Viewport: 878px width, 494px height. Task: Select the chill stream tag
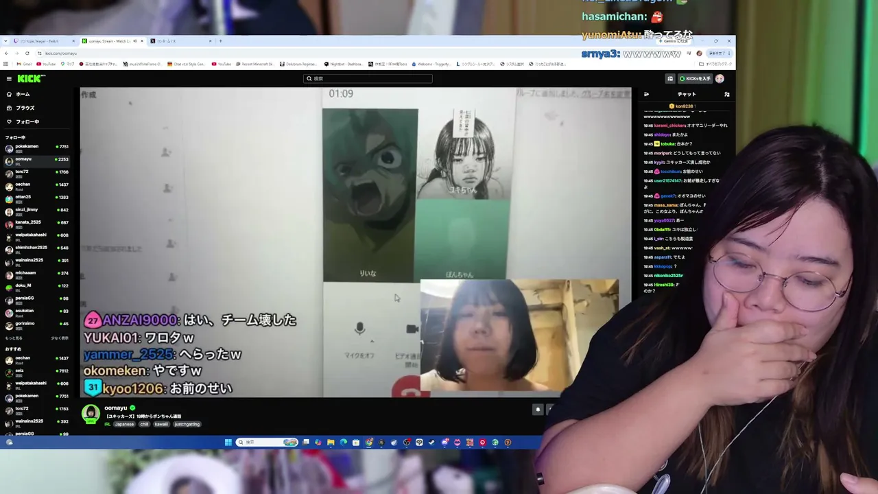(x=144, y=424)
